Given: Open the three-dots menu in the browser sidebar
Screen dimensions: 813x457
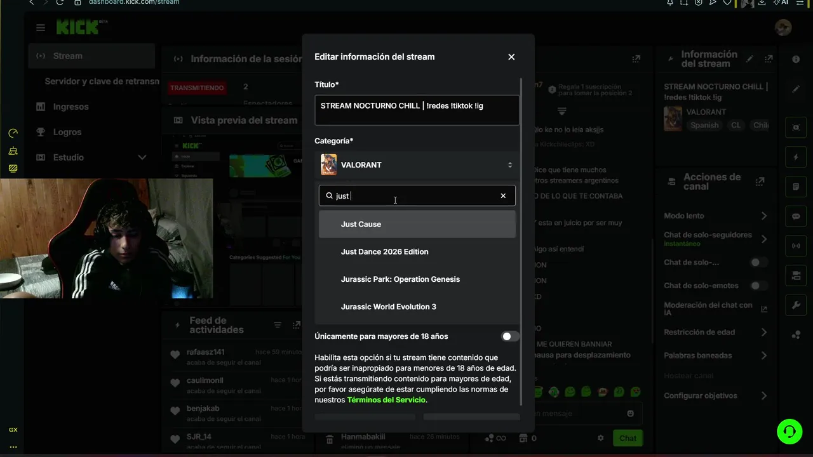Looking at the screenshot, I should tap(13, 447).
